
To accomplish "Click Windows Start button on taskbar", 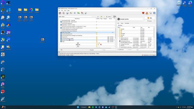I will (78, 107).
